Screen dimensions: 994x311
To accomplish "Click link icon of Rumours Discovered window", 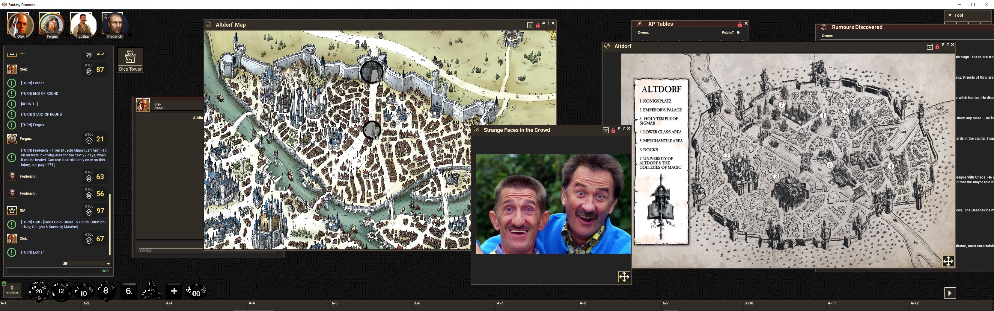I will tap(823, 27).
